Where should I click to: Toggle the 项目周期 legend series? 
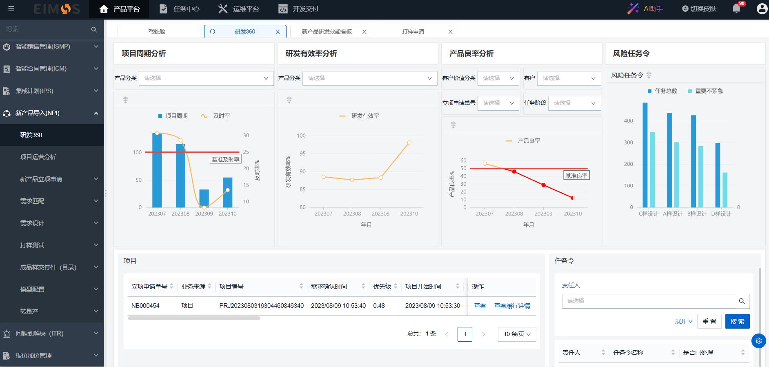pos(173,116)
